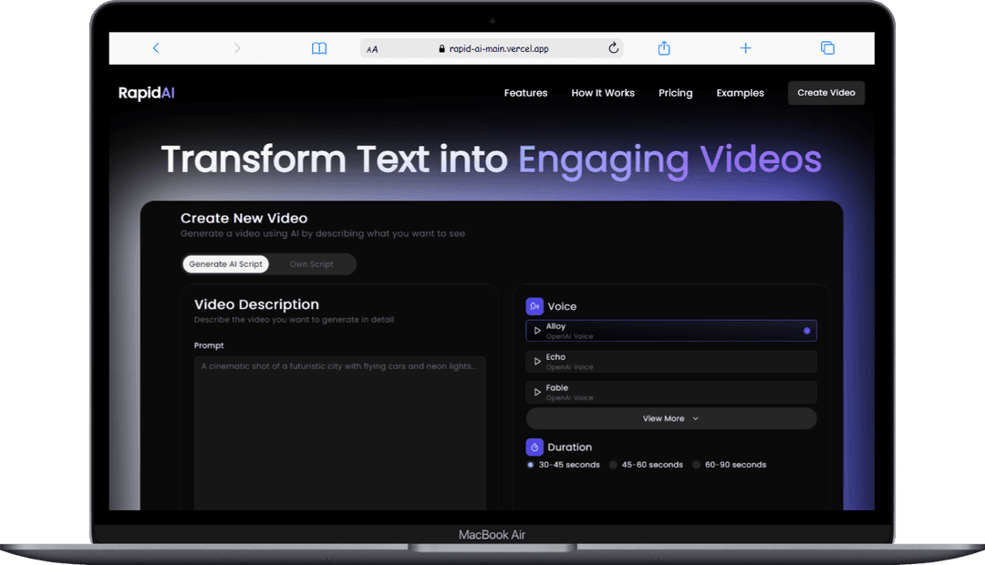Click the browser forward arrow
Screen dimensions: 985x565
pyautogui.click(x=237, y=47)
